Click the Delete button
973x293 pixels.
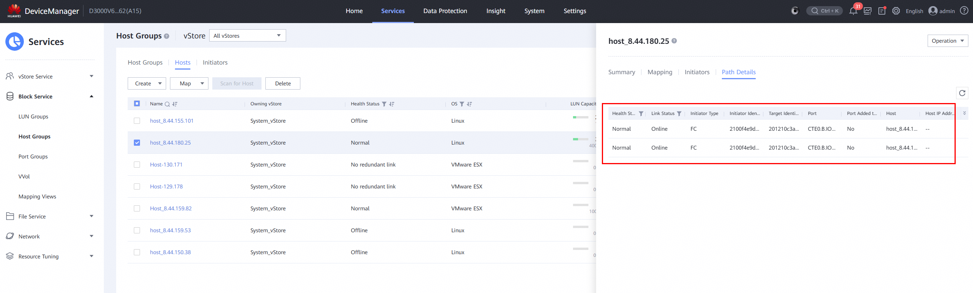tap(283, 83)
